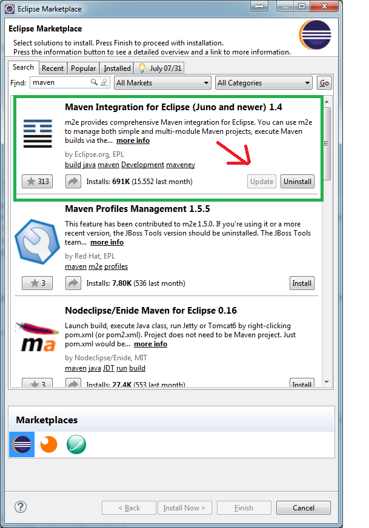Click the Finish button
369x528 pixels.
point(244,508)
